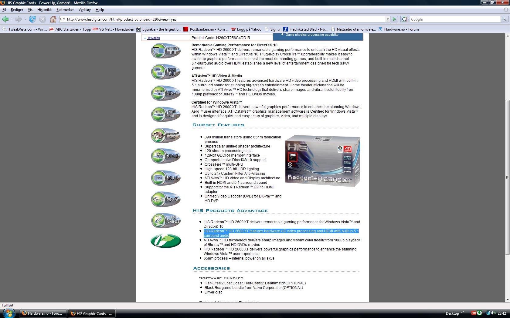Open the Rediger menu
Image resolution: width=510 pixels, height=318 pixels.
tap(17, 10)
